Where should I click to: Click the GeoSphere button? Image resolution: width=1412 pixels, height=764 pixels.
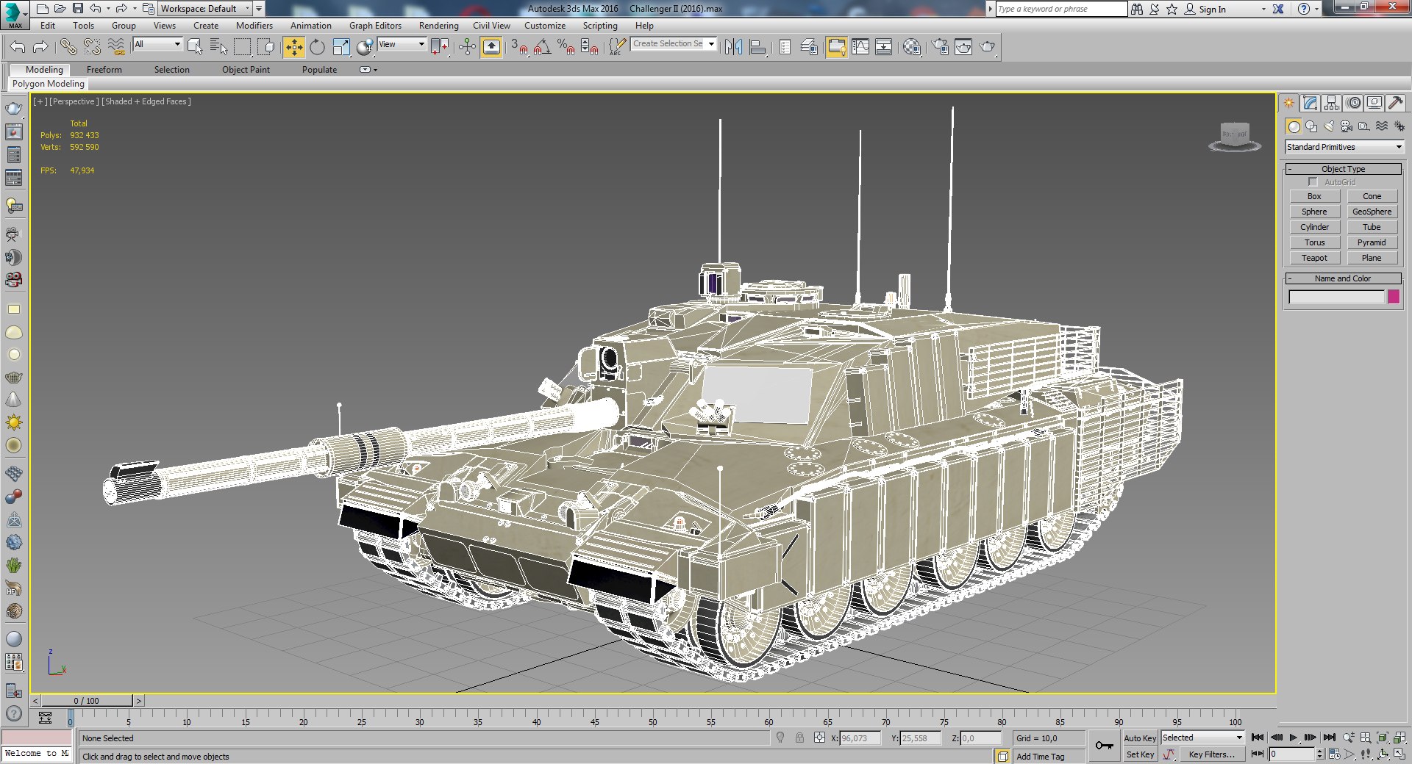pos(1372,212)
